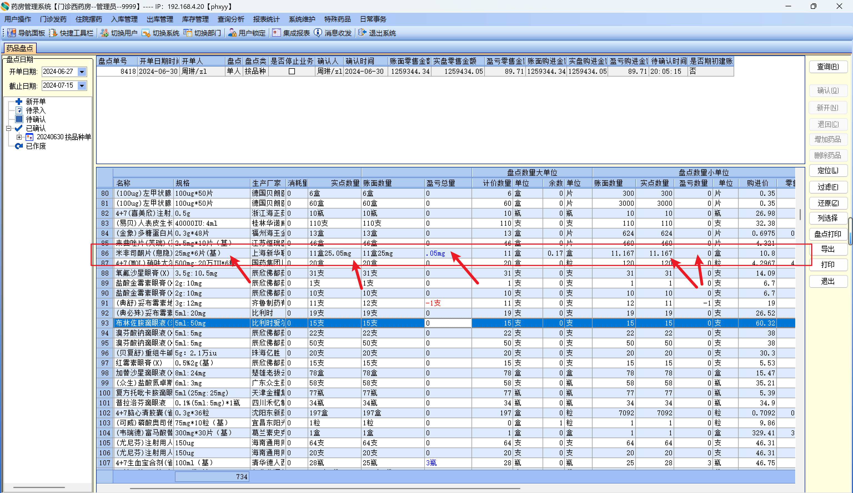
Task: Click the 用户锁定 lock icon
Action: pos(232,33)
